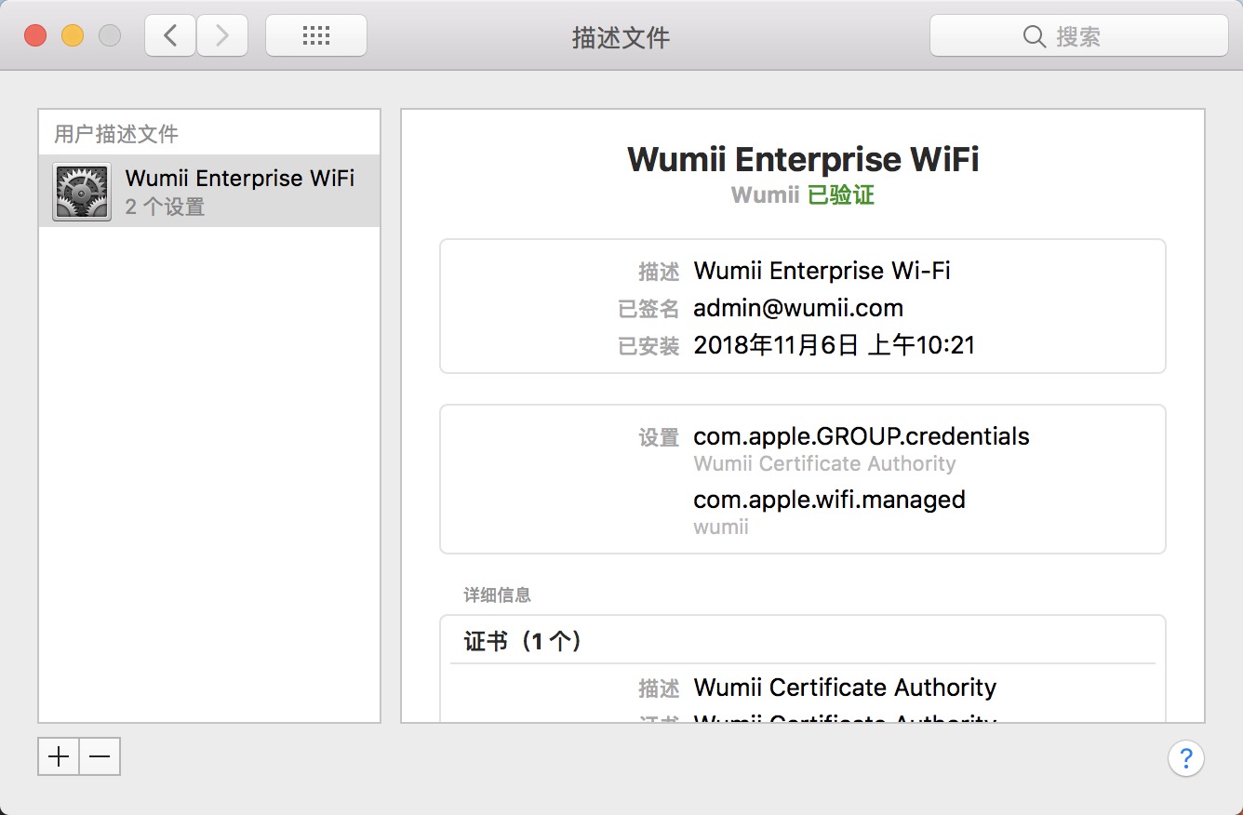
Task: Click the Wumii Certificate Authority description value
Action: 845,688
